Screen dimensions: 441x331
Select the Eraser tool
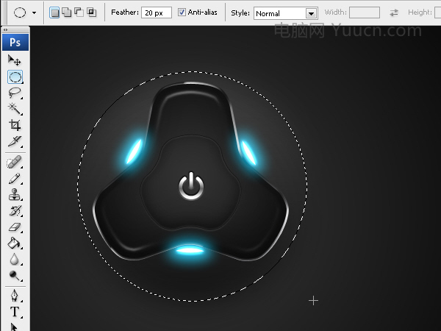coord(15,227)
